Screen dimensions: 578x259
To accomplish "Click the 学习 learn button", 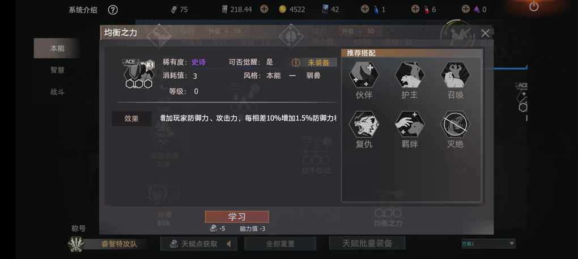I will coord(237,216).
